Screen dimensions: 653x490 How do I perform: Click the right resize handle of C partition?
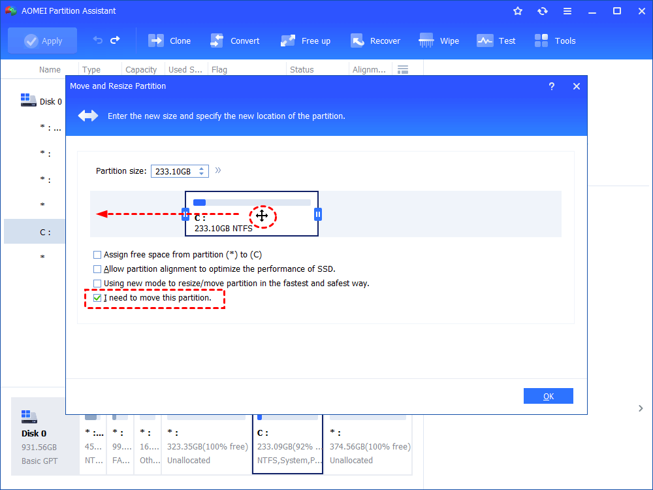pos(318,214)
